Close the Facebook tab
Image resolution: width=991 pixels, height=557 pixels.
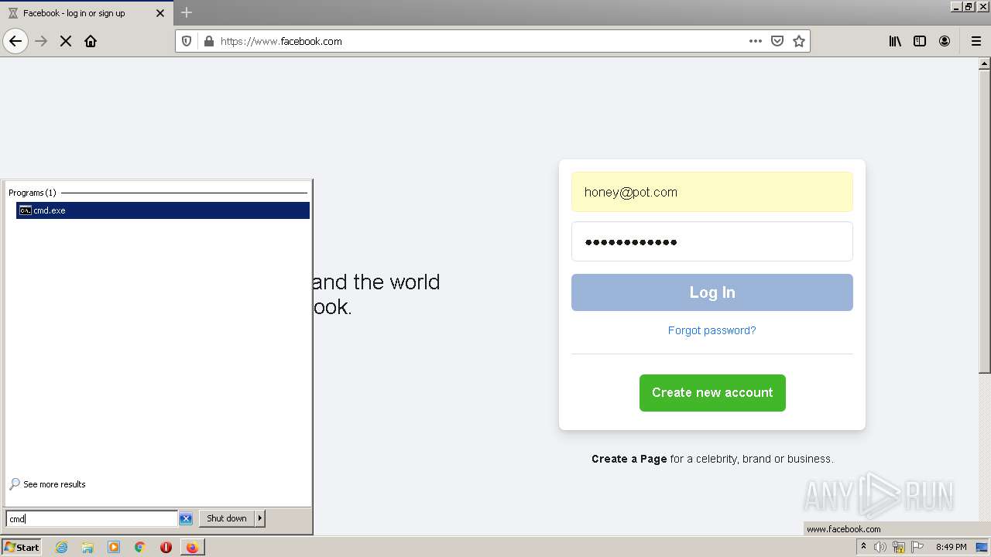(x=160, y=13)
